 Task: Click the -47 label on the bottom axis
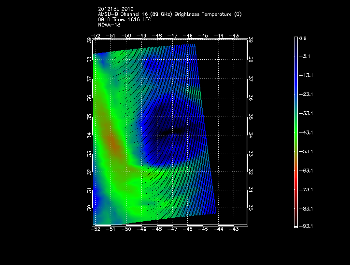pos(173,230)
